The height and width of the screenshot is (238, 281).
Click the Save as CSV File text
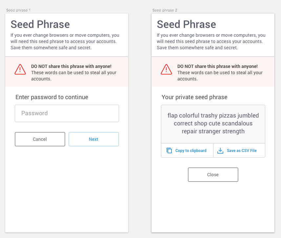click(x=242, y=151)
